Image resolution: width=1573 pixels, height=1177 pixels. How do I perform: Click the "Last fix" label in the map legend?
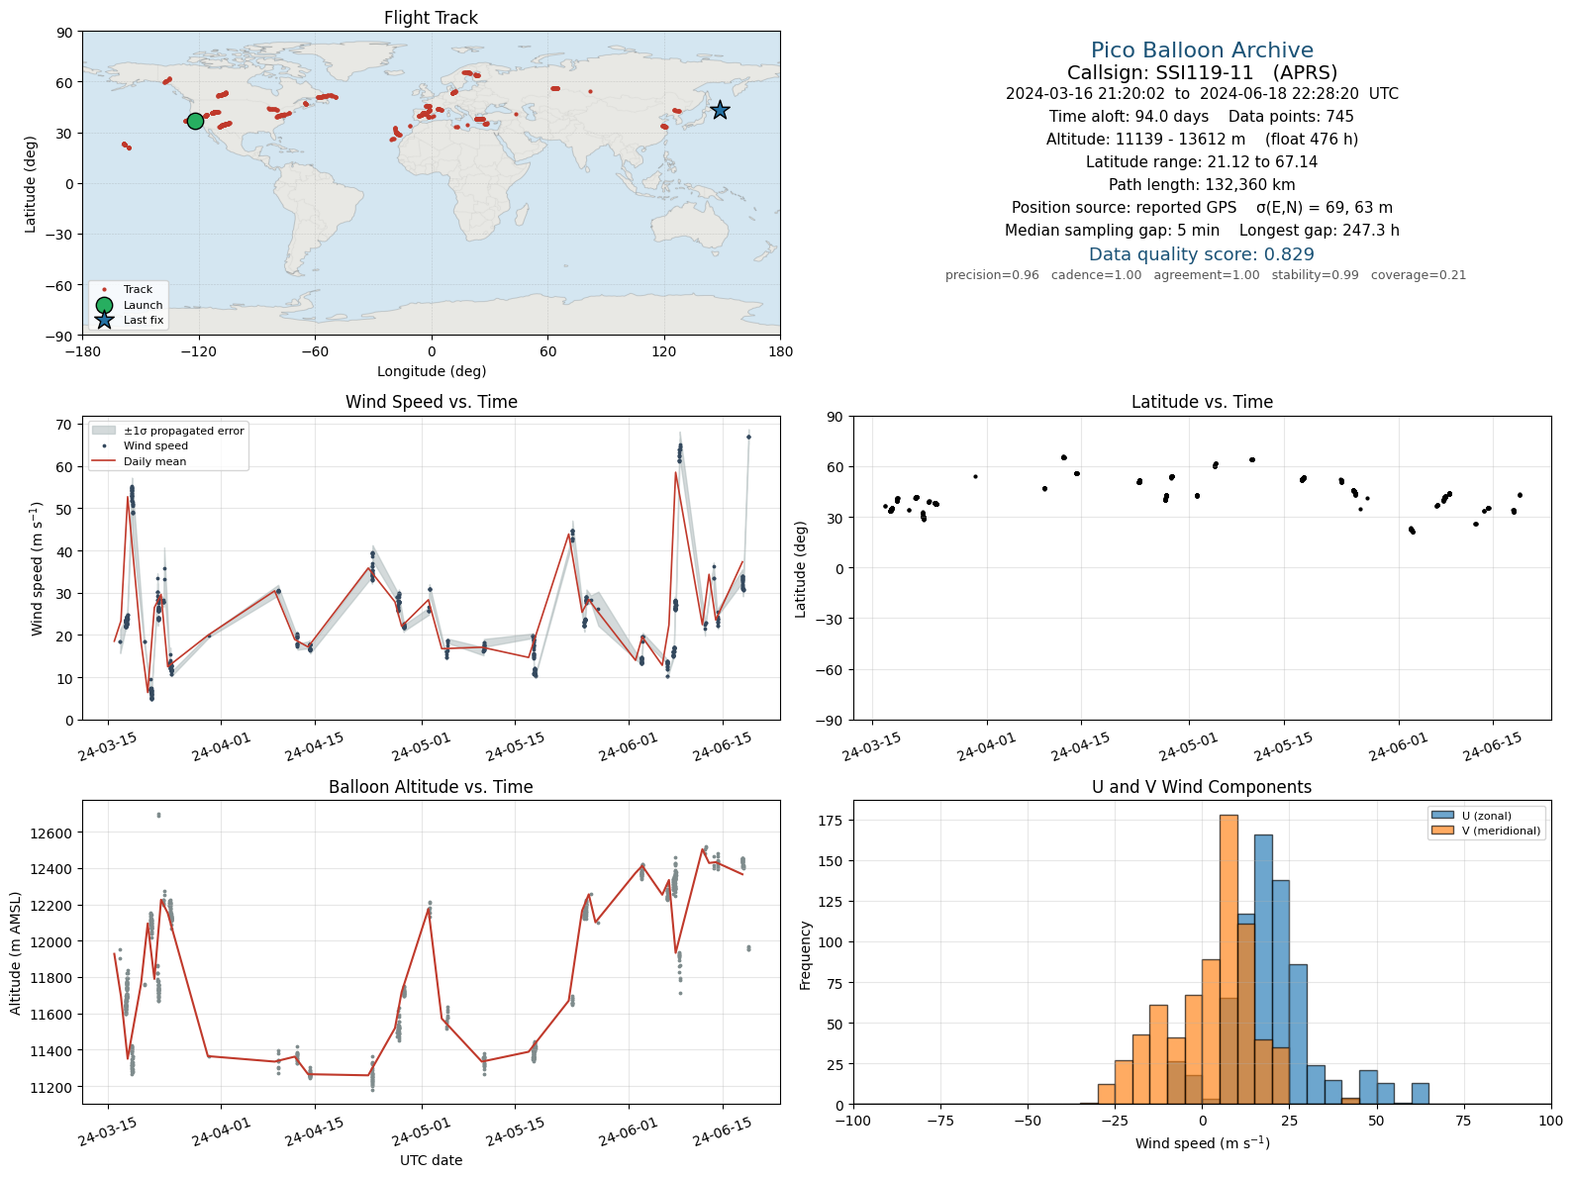coord(144,320)
